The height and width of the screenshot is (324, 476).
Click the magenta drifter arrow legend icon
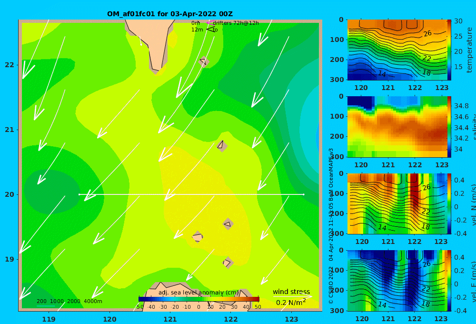(x=210, y=23)
